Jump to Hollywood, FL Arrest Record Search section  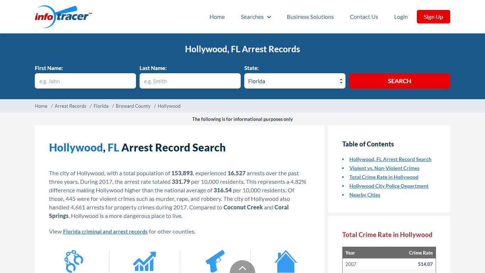click(x=390, y=159)
